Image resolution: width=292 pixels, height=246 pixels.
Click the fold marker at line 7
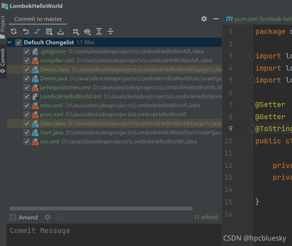point(252,104)
